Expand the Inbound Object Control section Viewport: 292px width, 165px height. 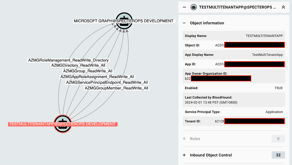click(184, 155)
